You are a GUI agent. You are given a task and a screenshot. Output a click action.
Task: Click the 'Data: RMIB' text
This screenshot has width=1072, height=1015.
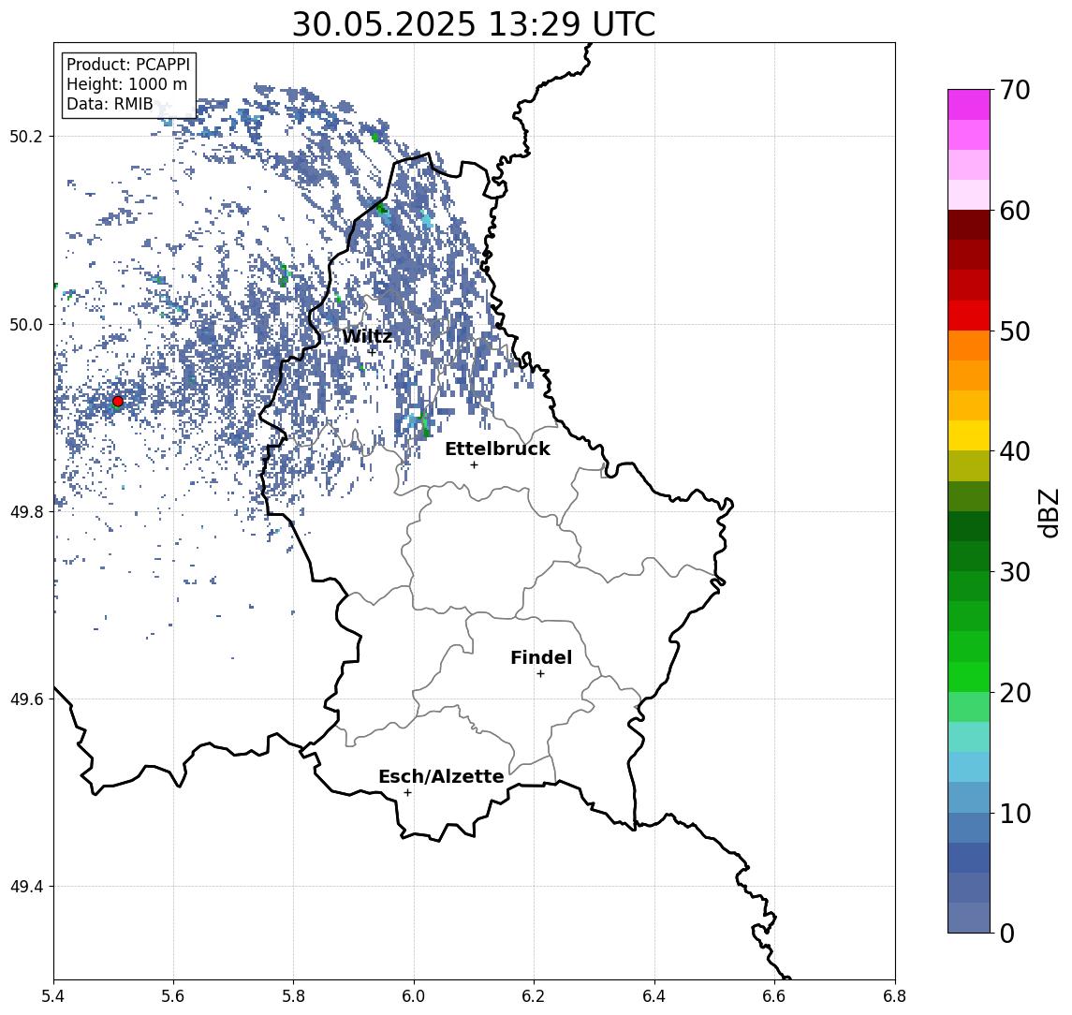coord(110,105)
